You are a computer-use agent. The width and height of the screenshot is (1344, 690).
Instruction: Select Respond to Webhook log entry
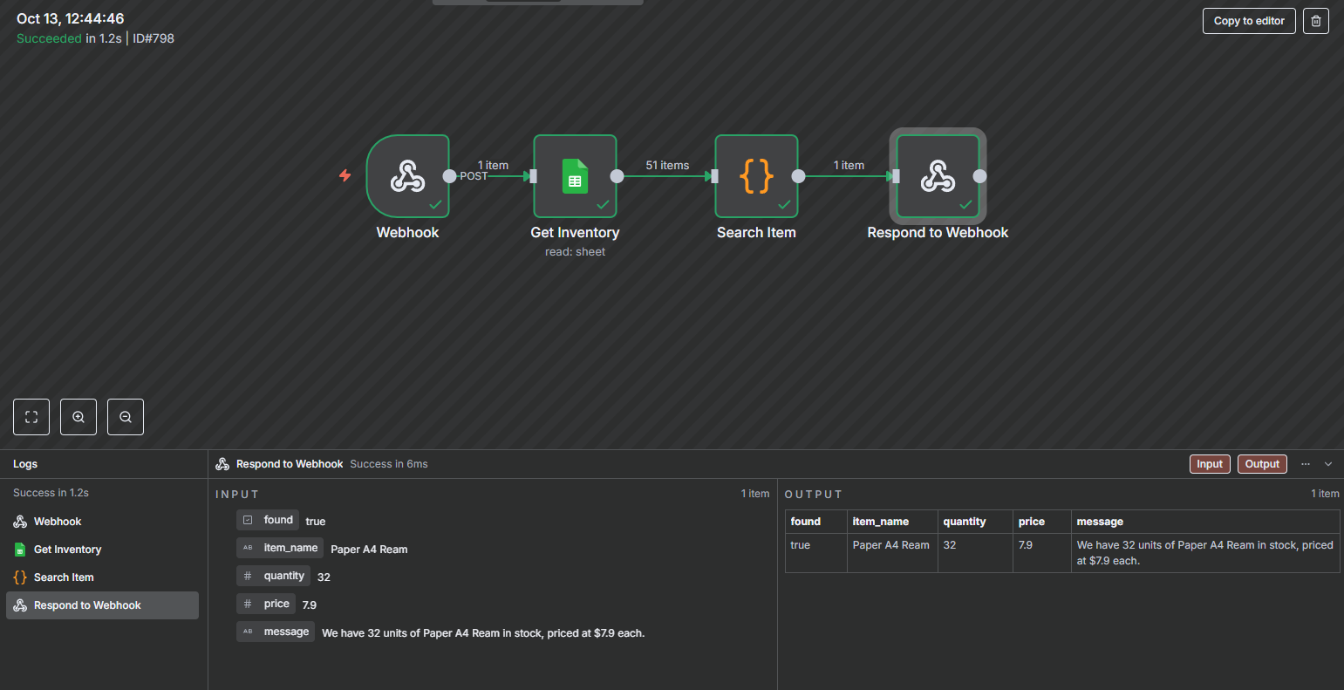tap(87, 605)
